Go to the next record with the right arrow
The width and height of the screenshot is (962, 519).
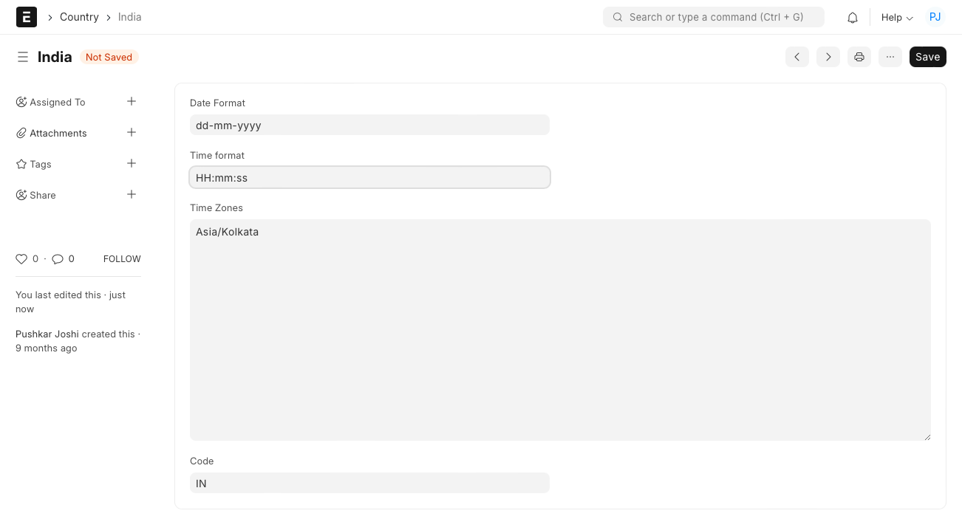(x=828, y=57)
